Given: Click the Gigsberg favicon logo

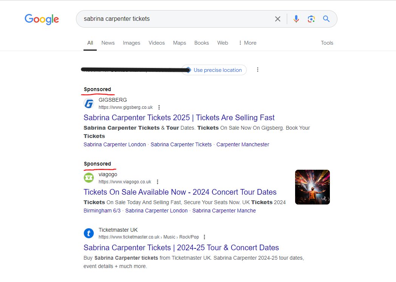Looking at the screenshot, I should 89,104.
